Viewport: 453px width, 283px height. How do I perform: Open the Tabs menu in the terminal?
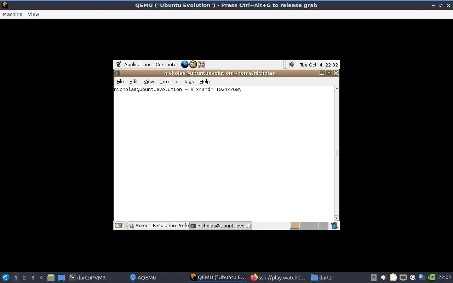(x=189, y=81)
